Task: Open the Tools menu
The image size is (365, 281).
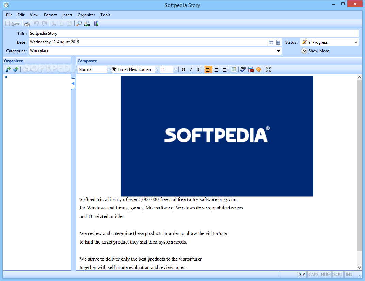Action: coord(105,15)
